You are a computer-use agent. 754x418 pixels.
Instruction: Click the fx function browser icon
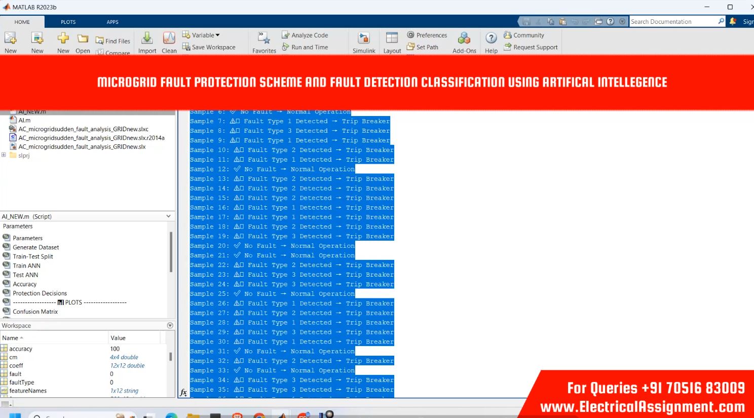coord(183,393)
